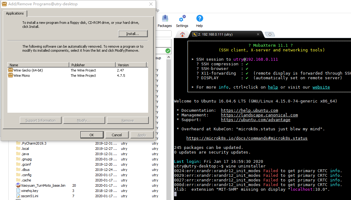Click the Install... button

(133, 34)
